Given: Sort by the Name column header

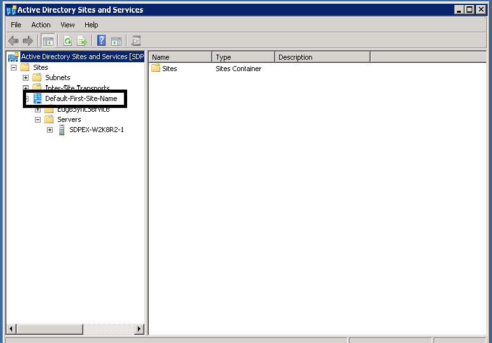Looking at the screenshot, I should click(x=181, y=57).
